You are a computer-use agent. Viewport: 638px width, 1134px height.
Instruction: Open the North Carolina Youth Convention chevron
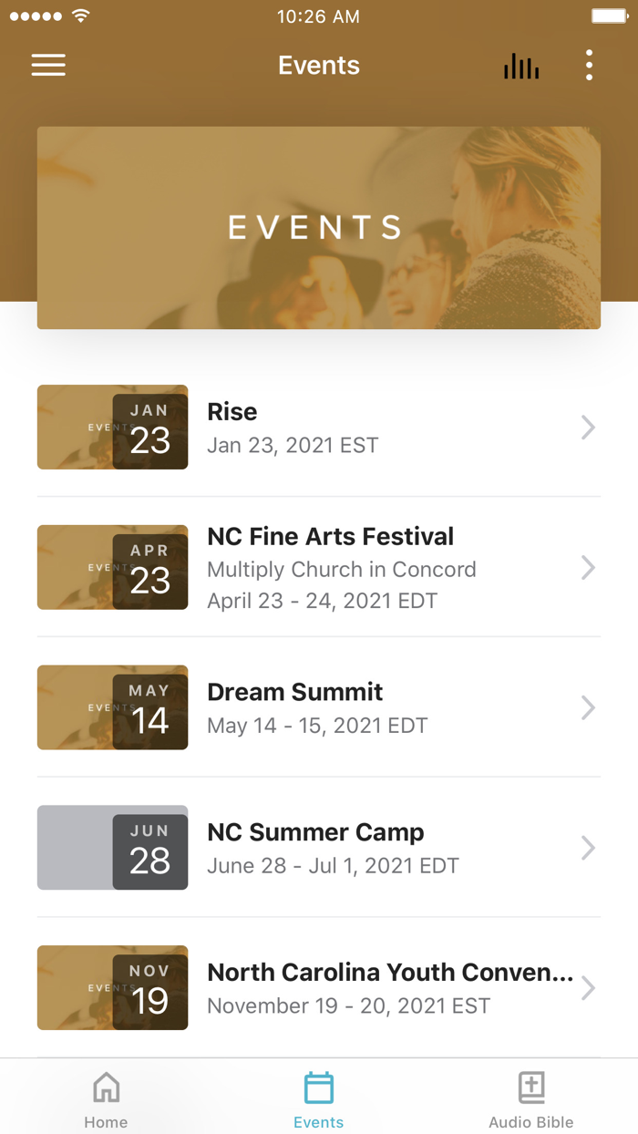(x=588, y=987)
